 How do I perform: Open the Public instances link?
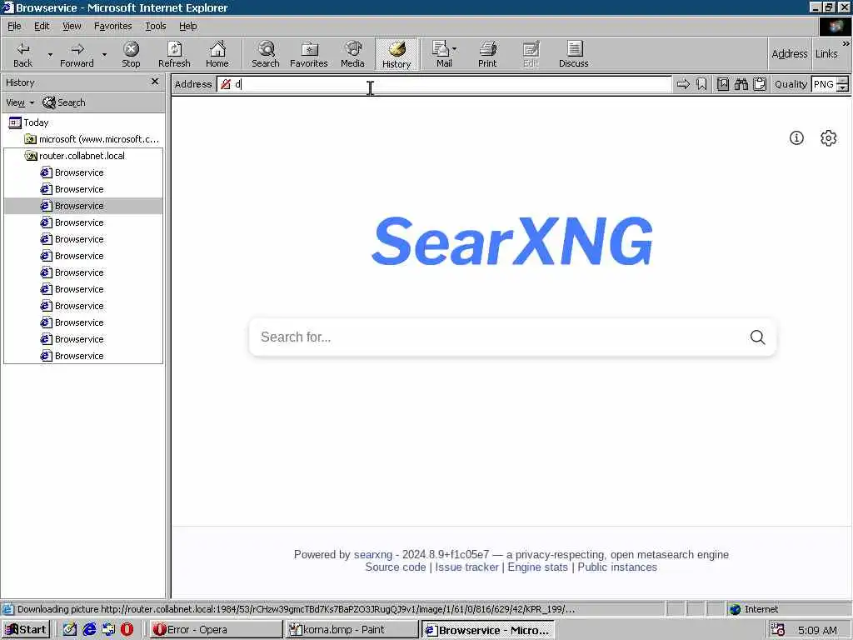click(617, 567)
